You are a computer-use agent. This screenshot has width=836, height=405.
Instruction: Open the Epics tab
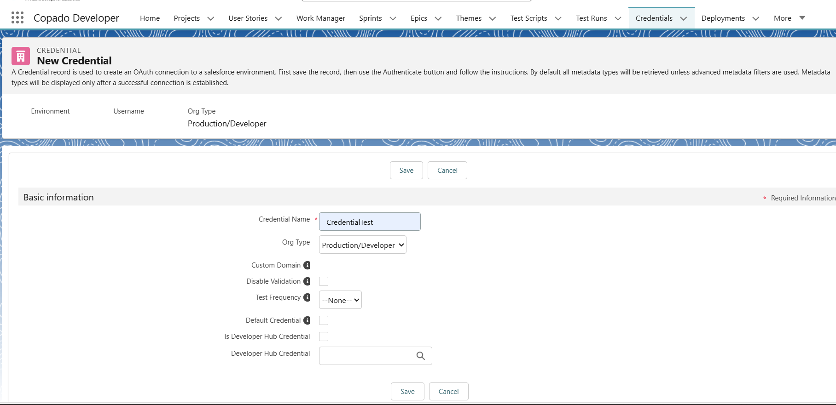coord(419,18)
